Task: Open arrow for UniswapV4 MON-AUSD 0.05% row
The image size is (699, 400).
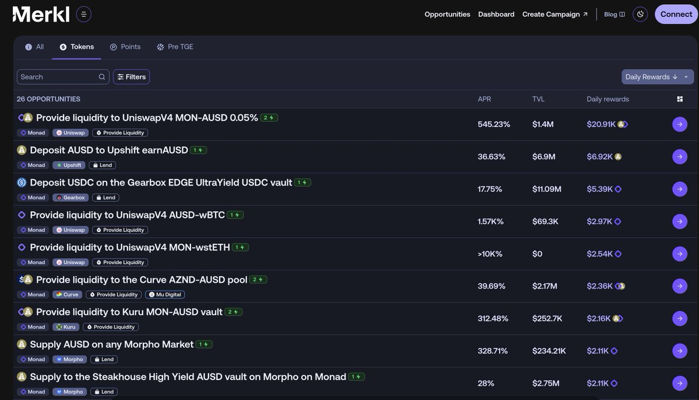Action: coord(680,124)
